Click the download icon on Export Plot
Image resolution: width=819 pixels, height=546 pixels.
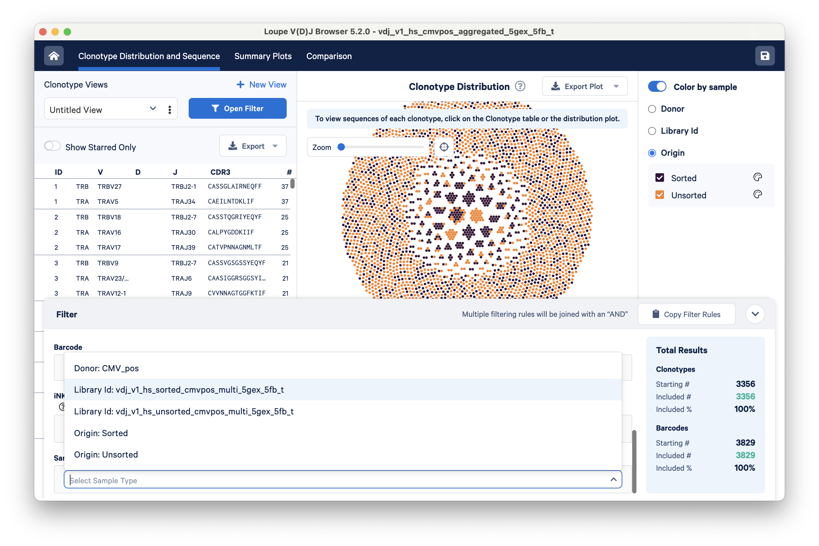pos(556,86)
